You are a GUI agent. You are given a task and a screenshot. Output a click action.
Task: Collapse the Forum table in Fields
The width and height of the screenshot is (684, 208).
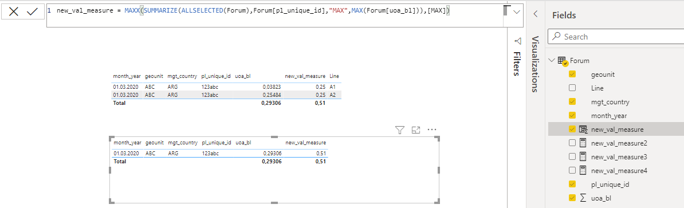(x=552, y=61)
